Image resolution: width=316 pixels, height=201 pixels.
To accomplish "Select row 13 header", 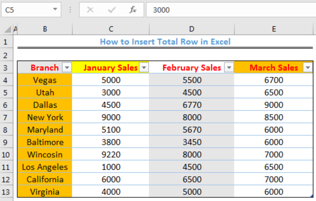I will click(x=6, y=192).
